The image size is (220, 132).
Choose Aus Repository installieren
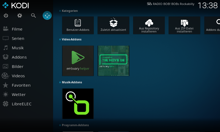click(x=149, y=25)
